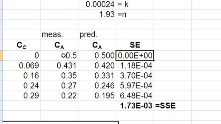
Task: Click the CA header under 'pred.'
Action: coord(97,45)
